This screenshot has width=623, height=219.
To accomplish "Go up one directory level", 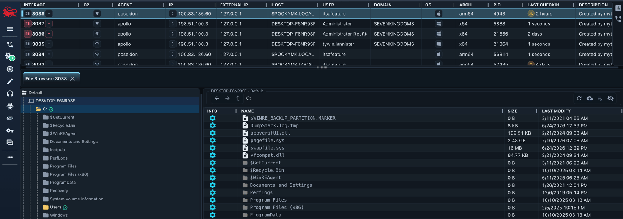I will click(x=238, y=99).
